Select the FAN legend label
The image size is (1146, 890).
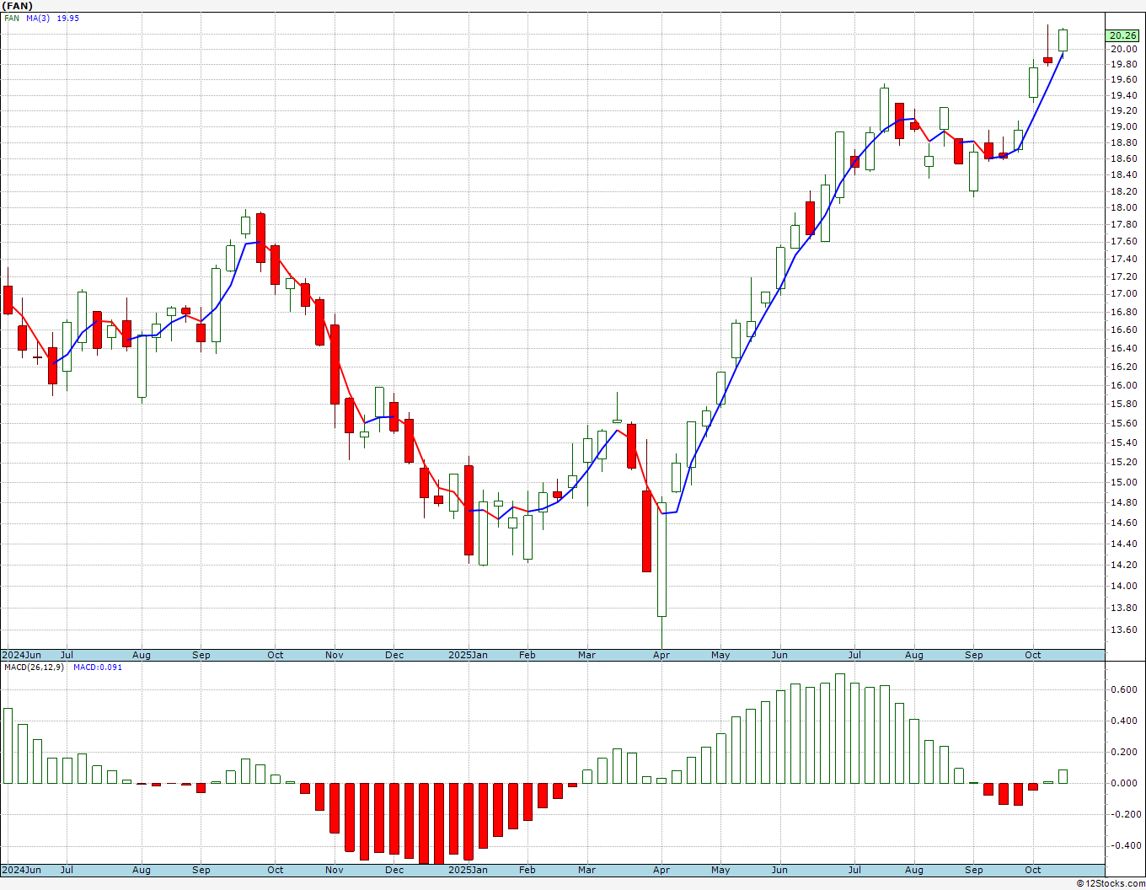pos(12,18)
